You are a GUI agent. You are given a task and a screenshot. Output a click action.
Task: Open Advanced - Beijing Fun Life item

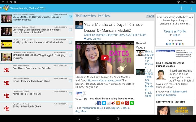click(x=37, y=96)
